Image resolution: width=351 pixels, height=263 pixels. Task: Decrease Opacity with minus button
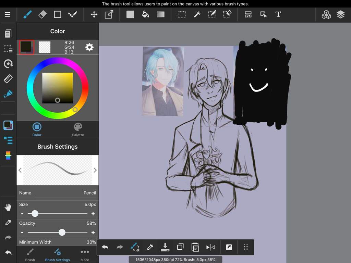(x=22, y=233)
